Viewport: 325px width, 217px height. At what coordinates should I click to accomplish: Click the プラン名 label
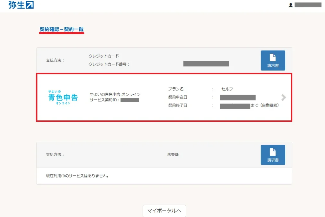click(176, 89)
